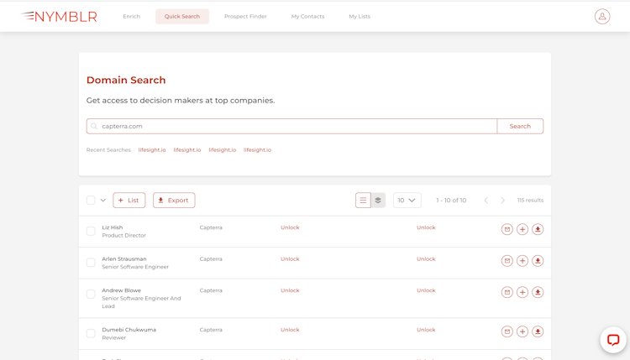
Task: Click email icon for Andrew Blowe
Action: pos(507,292)
